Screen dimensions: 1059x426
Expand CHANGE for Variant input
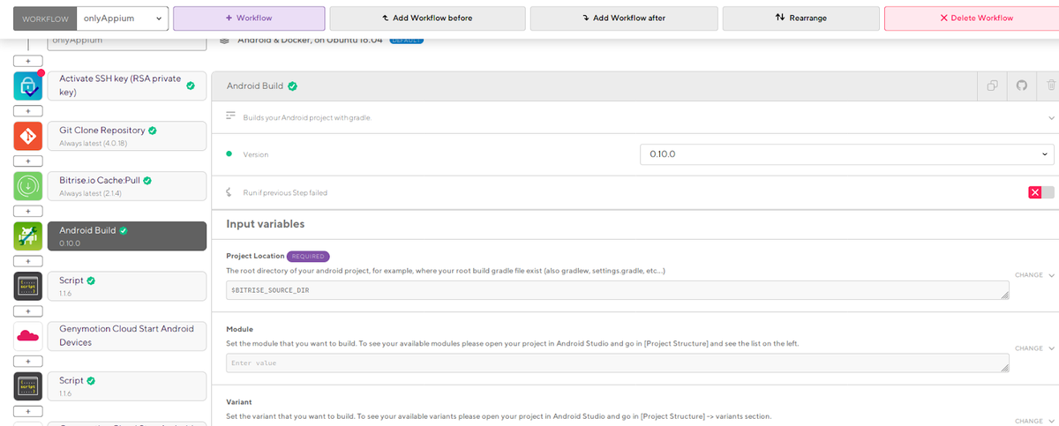(1034, 422)
